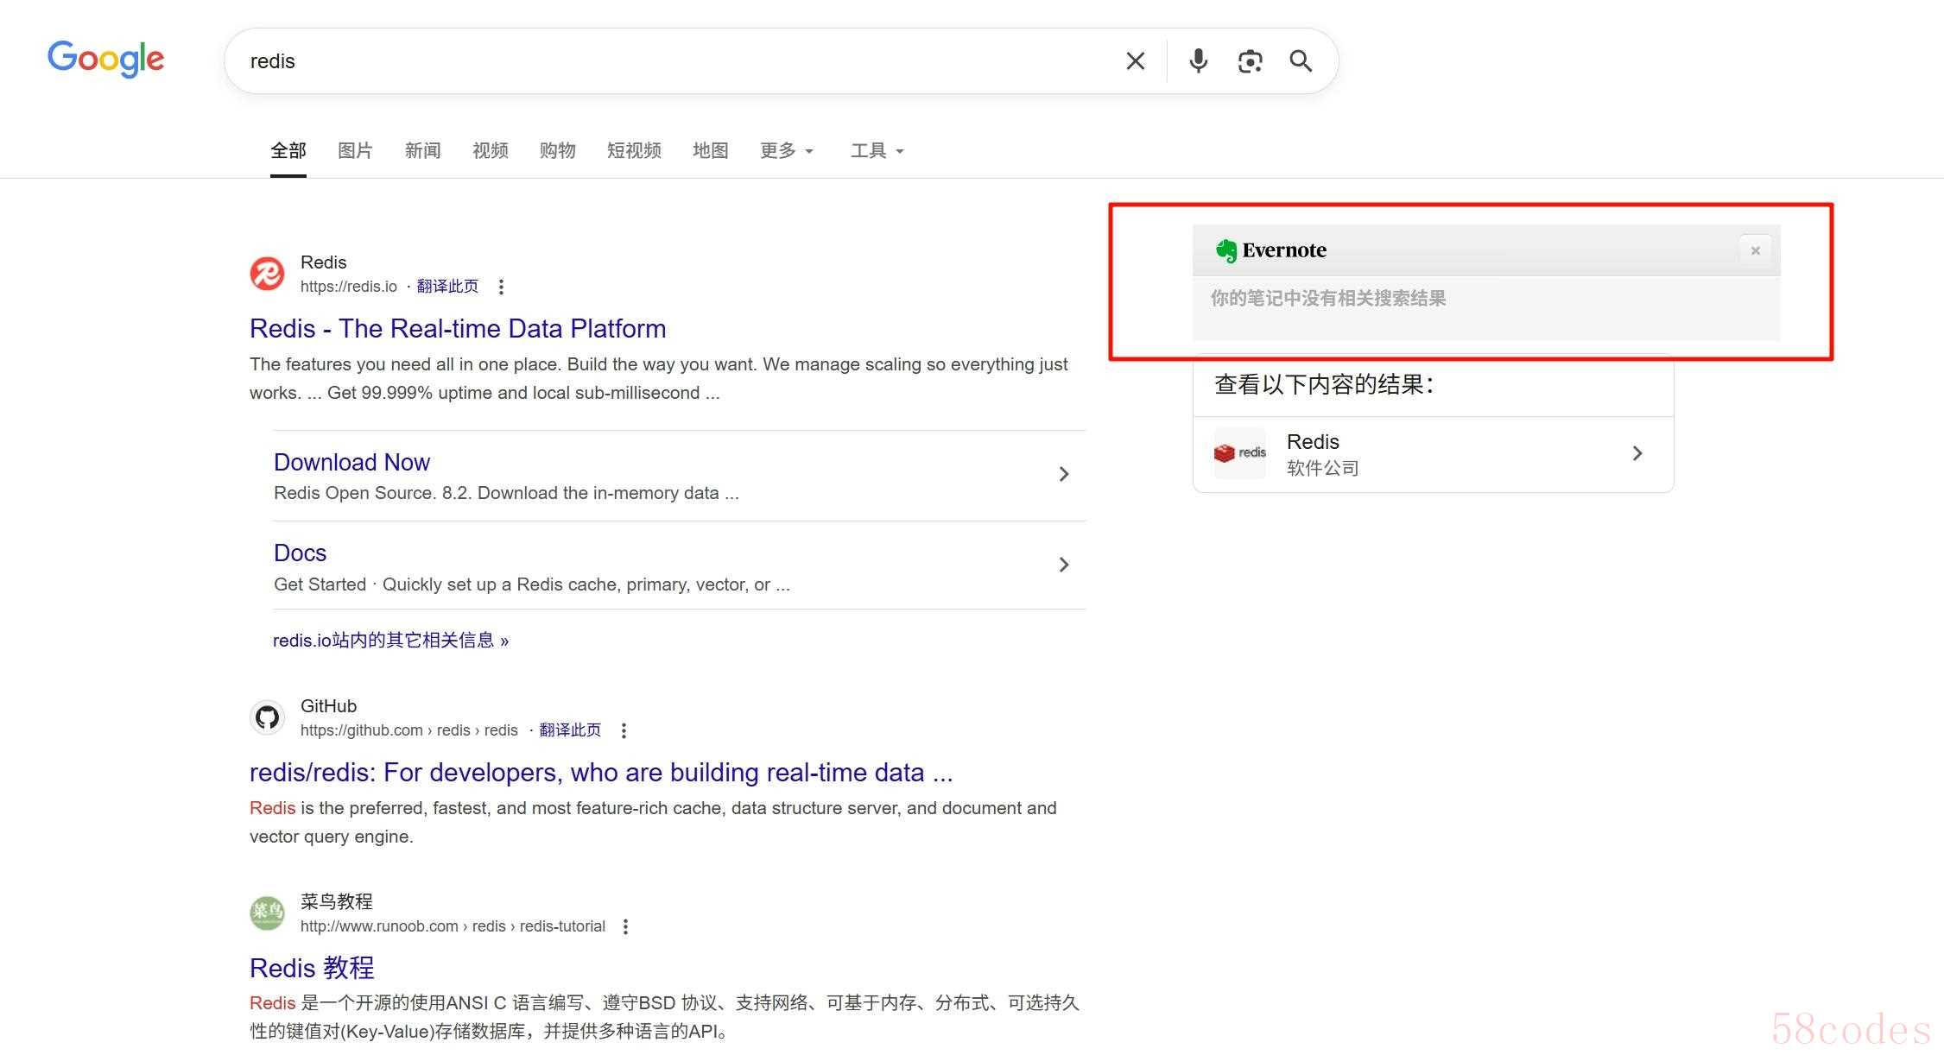Image resolution: width=1944 pixels, height=1055 pixels.
Task: Open redis.io站内的其它相关信息 link
Action: click(390, 641)
